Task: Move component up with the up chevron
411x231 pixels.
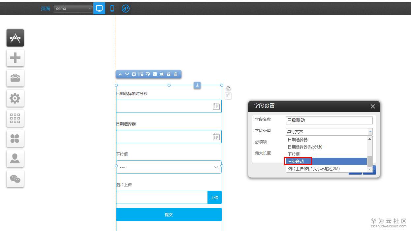Action: (x=120, y=74)
